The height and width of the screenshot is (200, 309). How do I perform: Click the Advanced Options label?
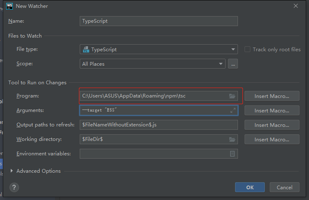[x=39, y=171]
